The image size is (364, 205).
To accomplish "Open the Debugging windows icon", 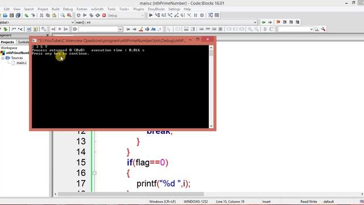I will tap(210, 15).
